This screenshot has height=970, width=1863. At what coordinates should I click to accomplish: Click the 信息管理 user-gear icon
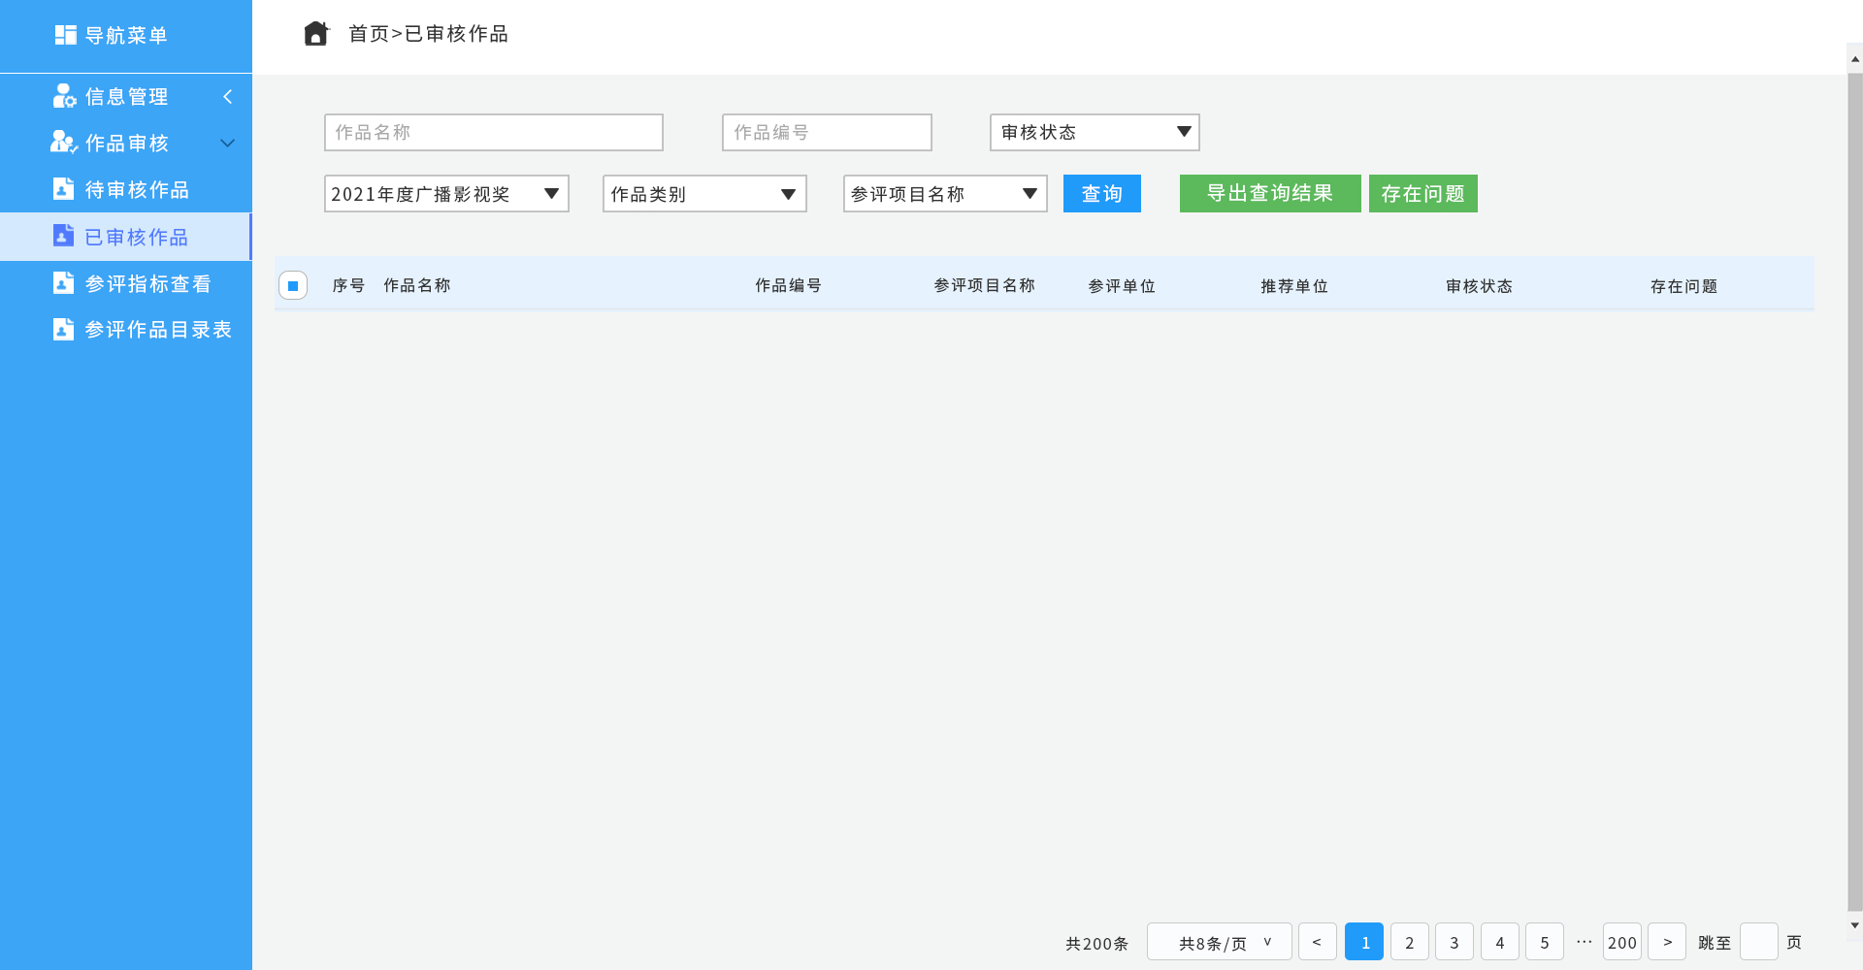pos(64,96)
